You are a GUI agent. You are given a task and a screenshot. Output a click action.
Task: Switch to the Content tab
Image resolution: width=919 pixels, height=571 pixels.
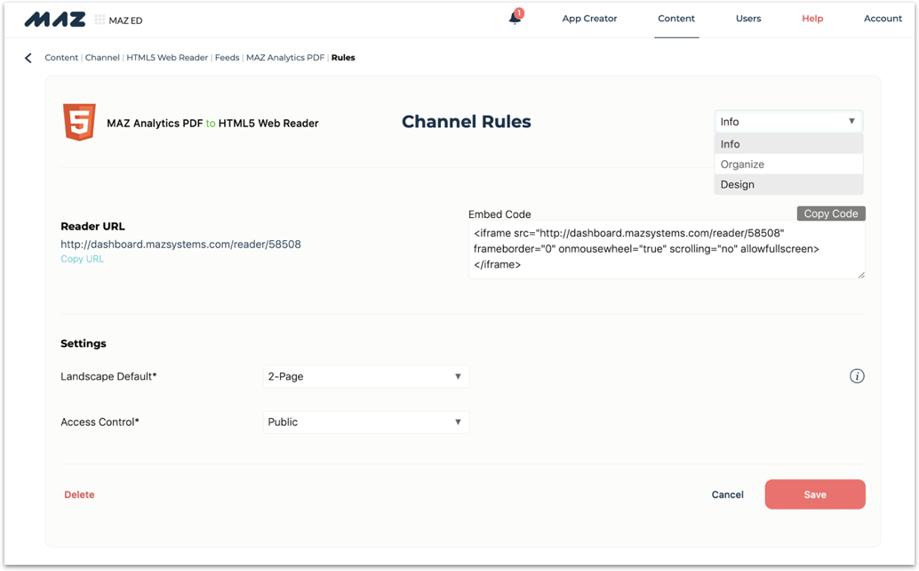(x=675, y=19)
